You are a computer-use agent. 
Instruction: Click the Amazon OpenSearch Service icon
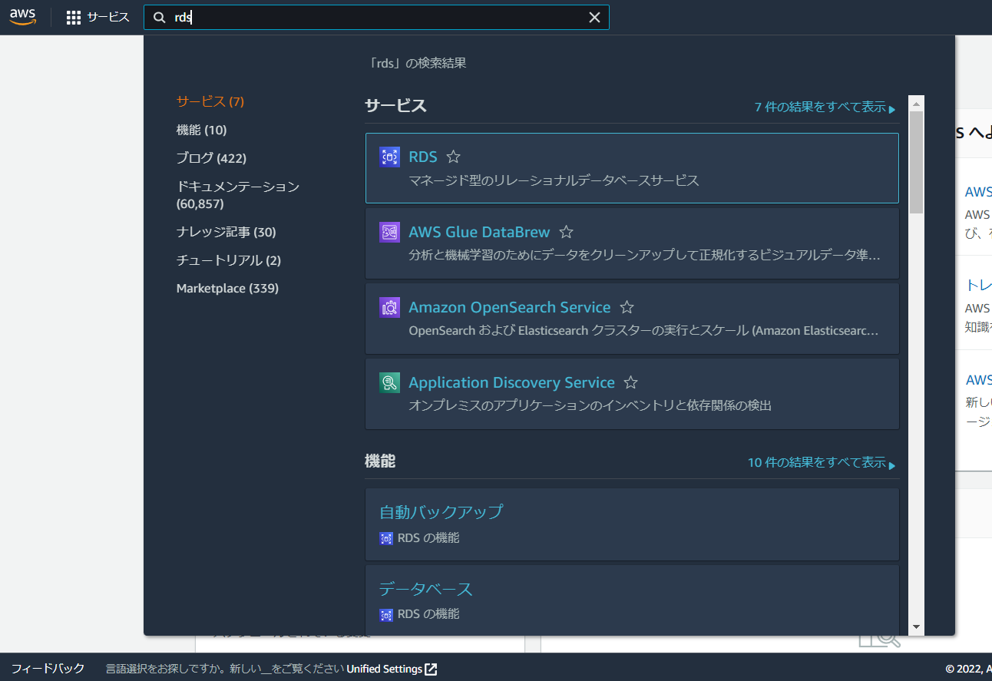(389, 307)
